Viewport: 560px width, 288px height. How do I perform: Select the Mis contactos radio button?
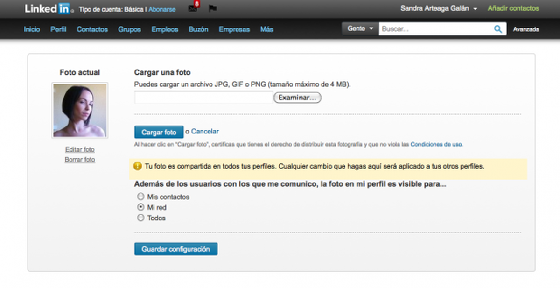[x=140, y=197]
